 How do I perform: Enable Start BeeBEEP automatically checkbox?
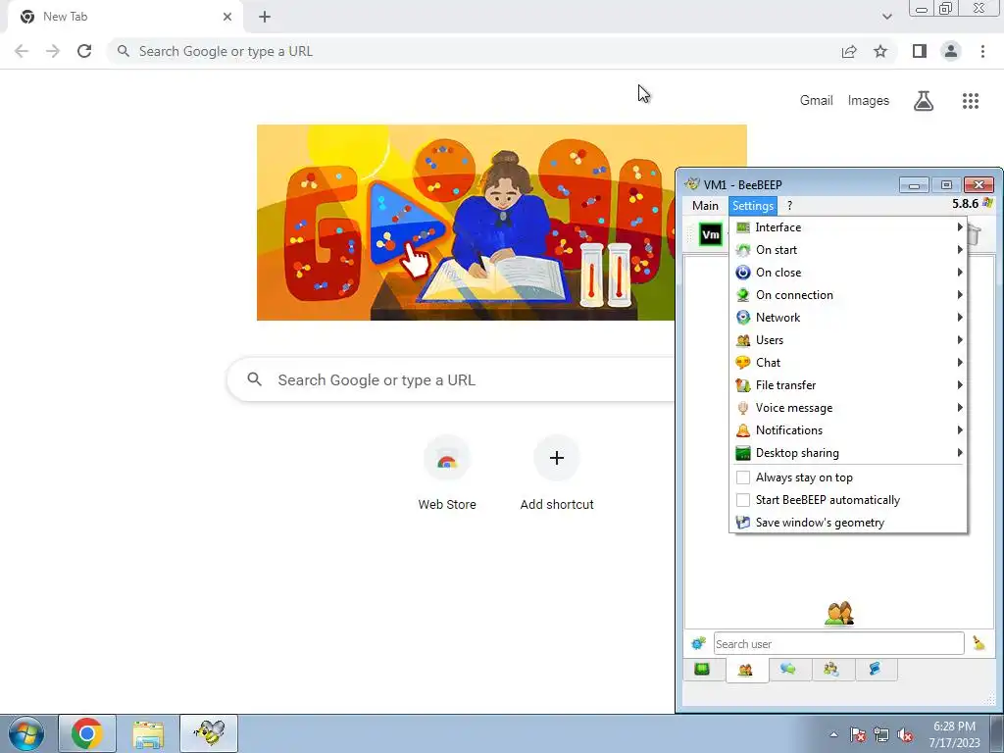[x=743, y=500]
